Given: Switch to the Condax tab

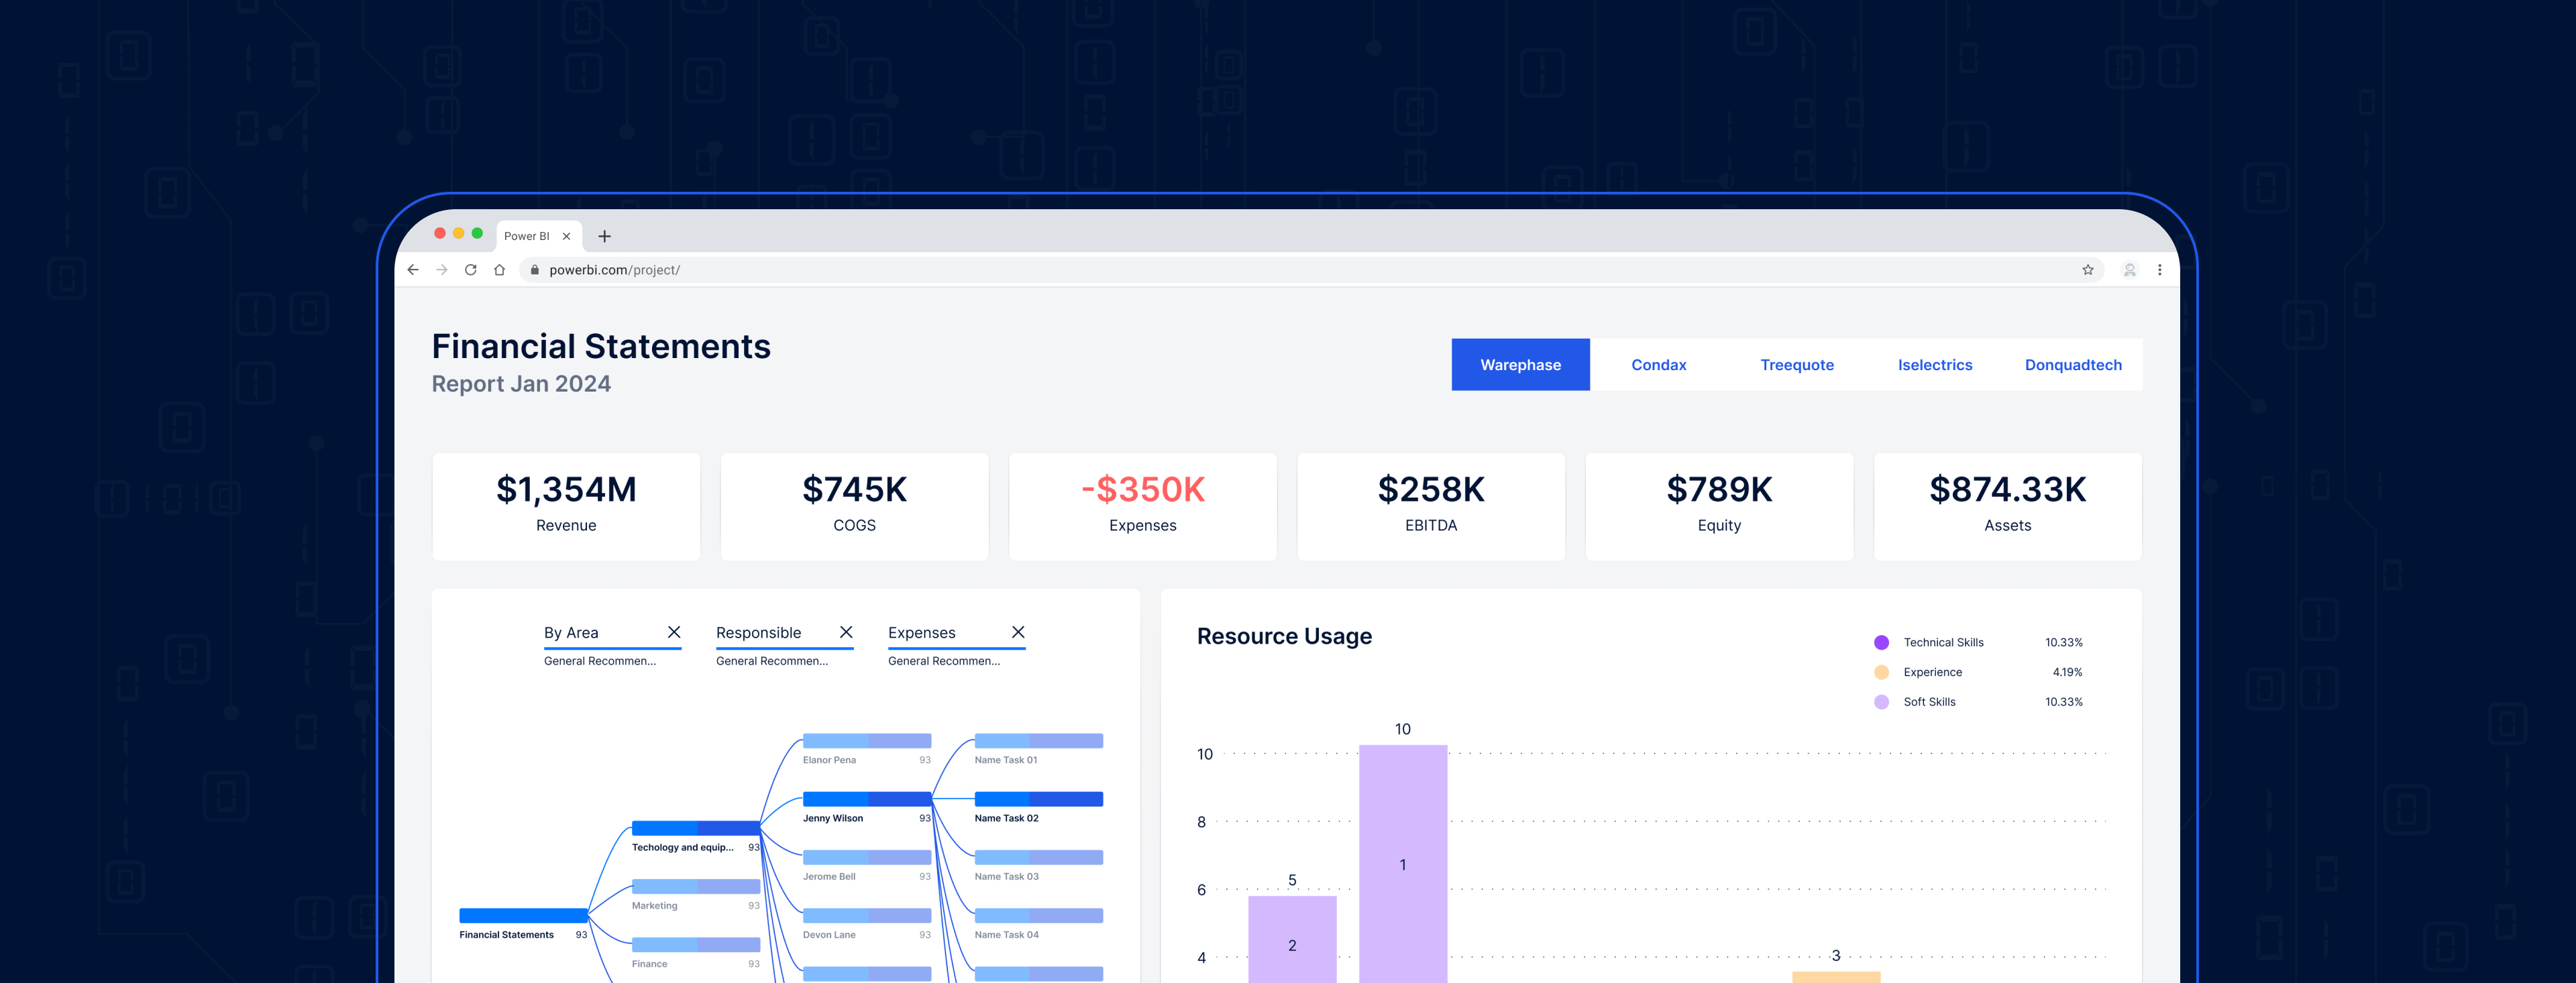Looking at the screenshot, I should tap(1658, 365).
